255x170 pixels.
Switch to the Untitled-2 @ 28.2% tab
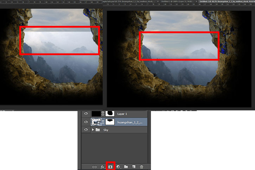point(227,1)
